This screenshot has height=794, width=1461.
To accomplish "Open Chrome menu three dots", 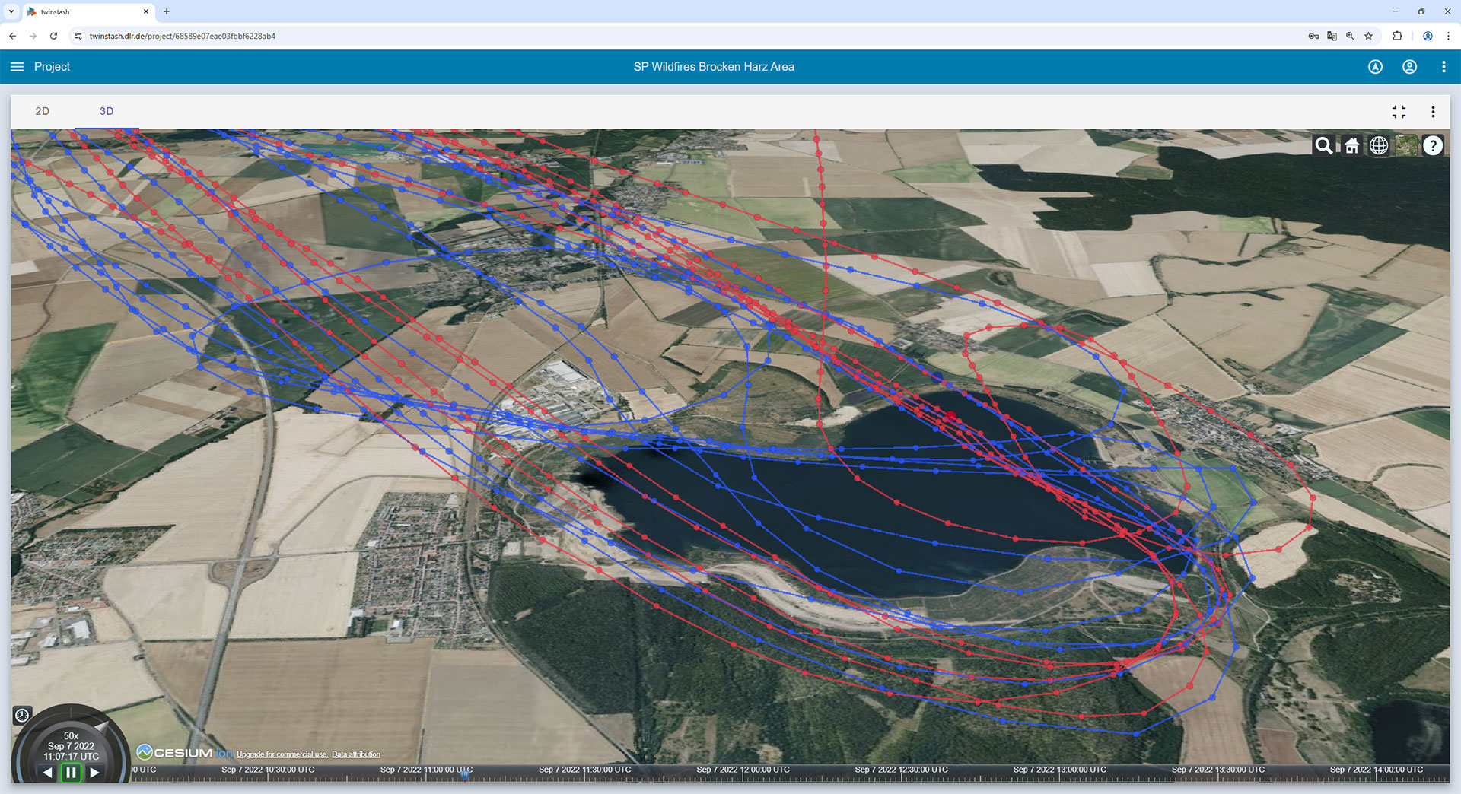I will point(1448,36).
